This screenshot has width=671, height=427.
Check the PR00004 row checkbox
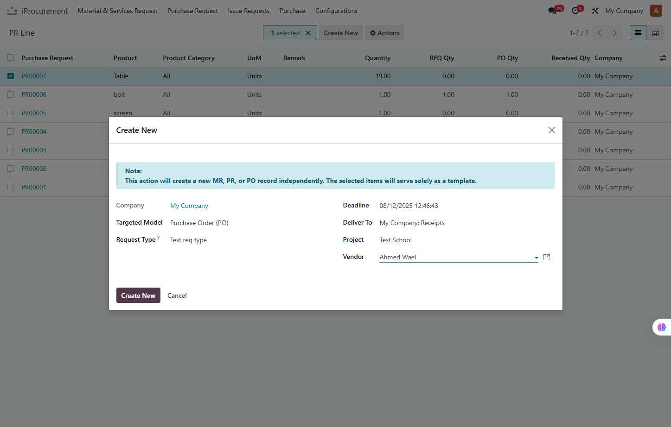point(11,132)
